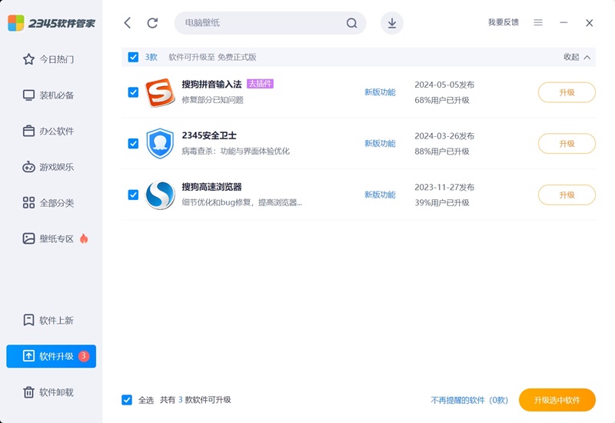This screenshot has width=615, height=423.
Task: Toggle the 全选 checkbox
Action: point(127,400)
